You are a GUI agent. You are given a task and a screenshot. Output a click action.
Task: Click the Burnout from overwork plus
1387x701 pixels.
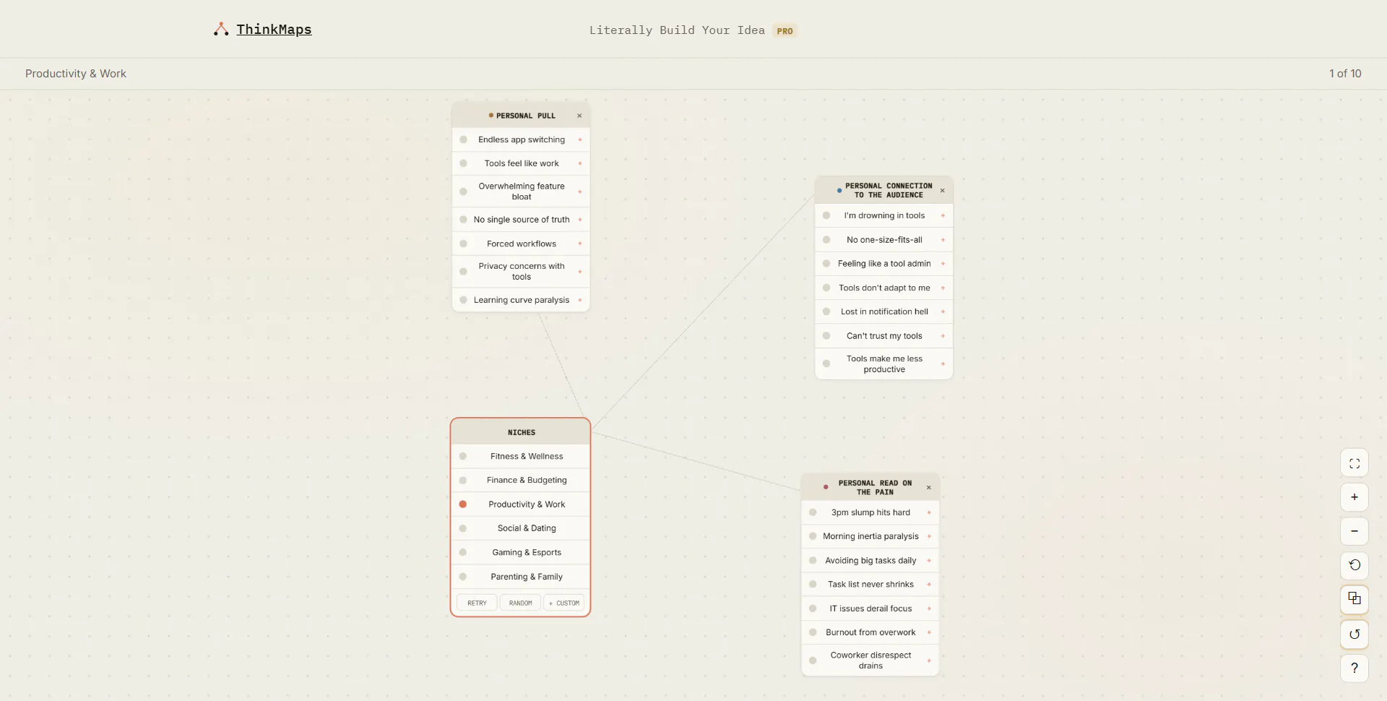point(929,632)
